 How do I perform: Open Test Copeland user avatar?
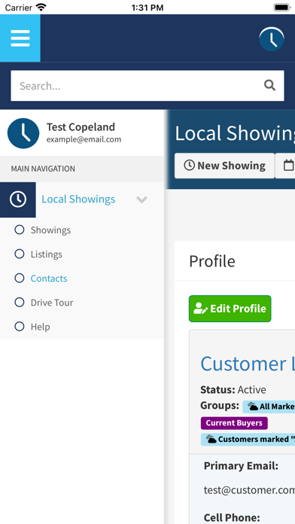(23, 133)
